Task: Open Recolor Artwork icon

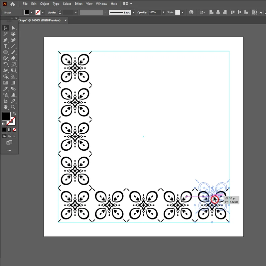Action: tap(191, 12)
